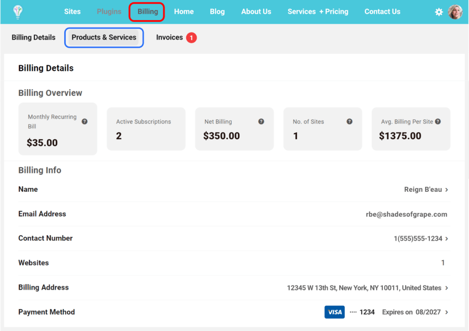Open the user profile avatar

(x=455, y=12)
